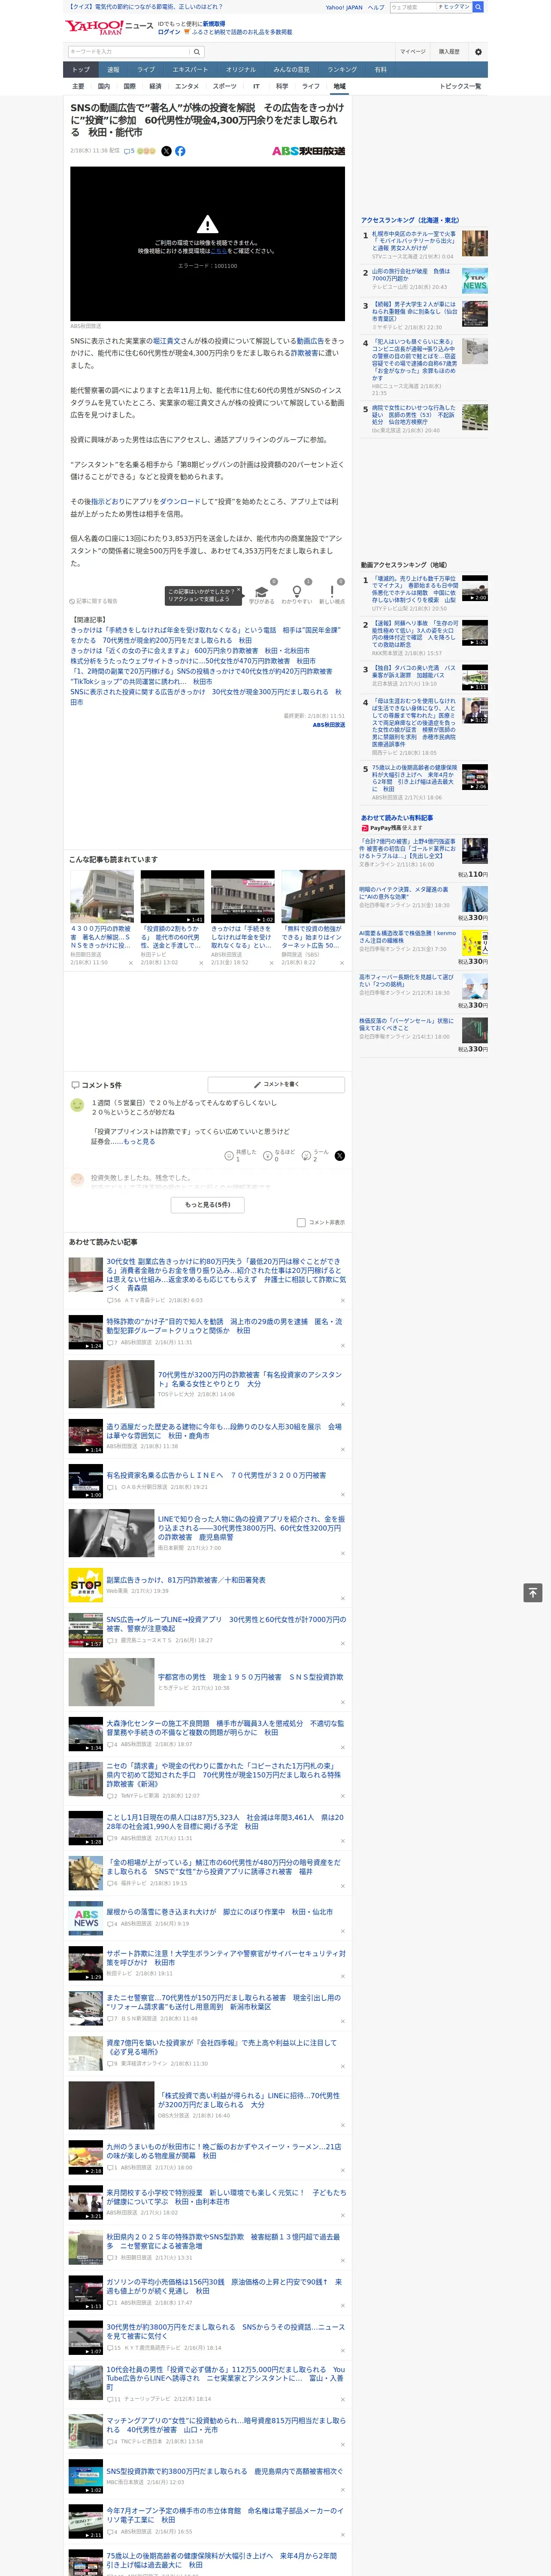Open 有名投資家名乗る広告からＬＩＮＥへ article
The width and height of the screenshot is (551, 2576).
[x=216, y=1475]
